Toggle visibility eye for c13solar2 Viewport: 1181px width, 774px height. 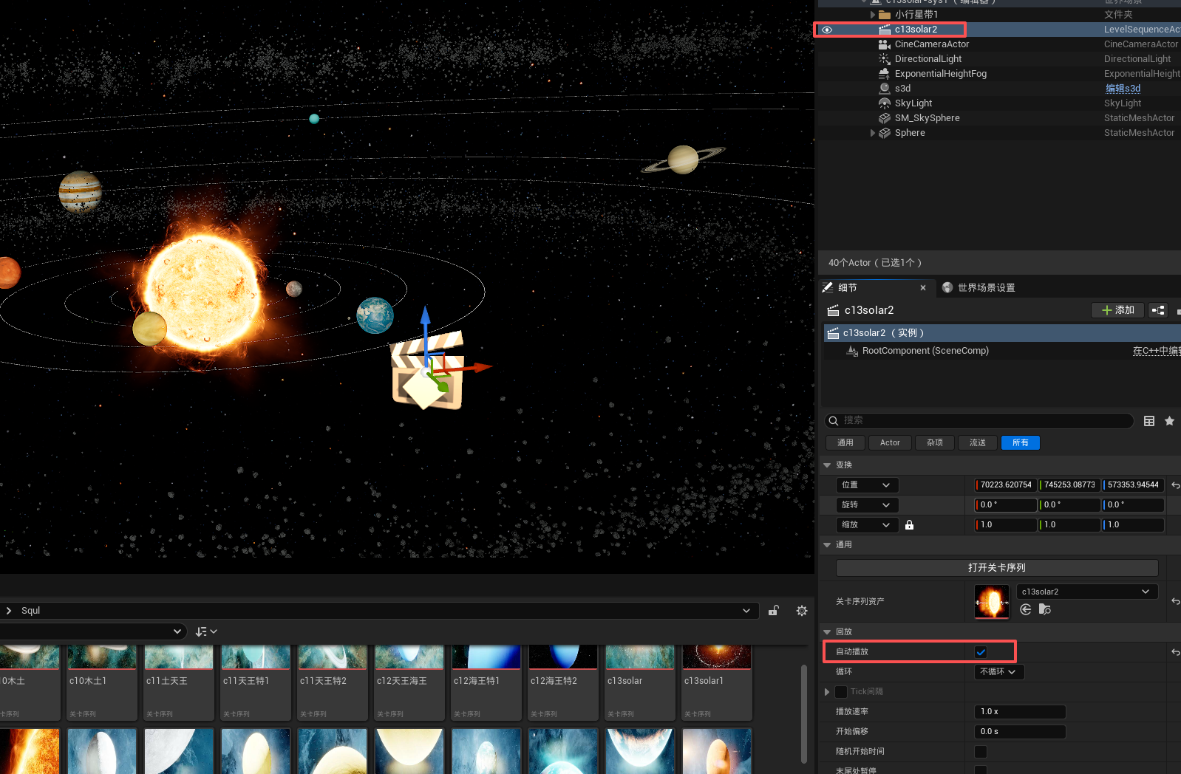[x=827, y=30]
